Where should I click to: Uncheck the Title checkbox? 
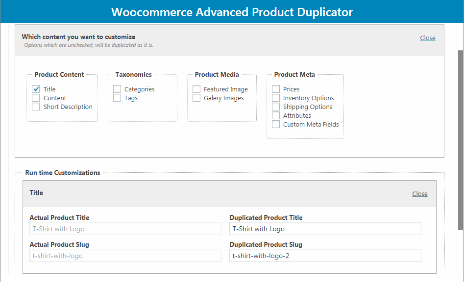(35, 89)
